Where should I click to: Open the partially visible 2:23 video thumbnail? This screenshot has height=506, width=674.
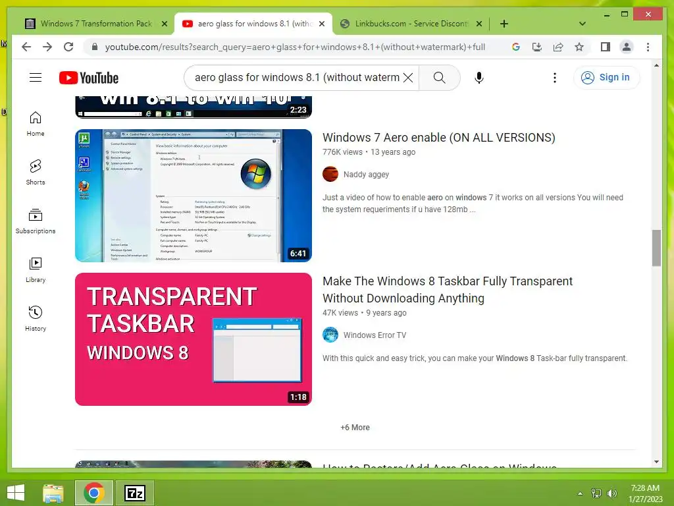tap(194, 107)
